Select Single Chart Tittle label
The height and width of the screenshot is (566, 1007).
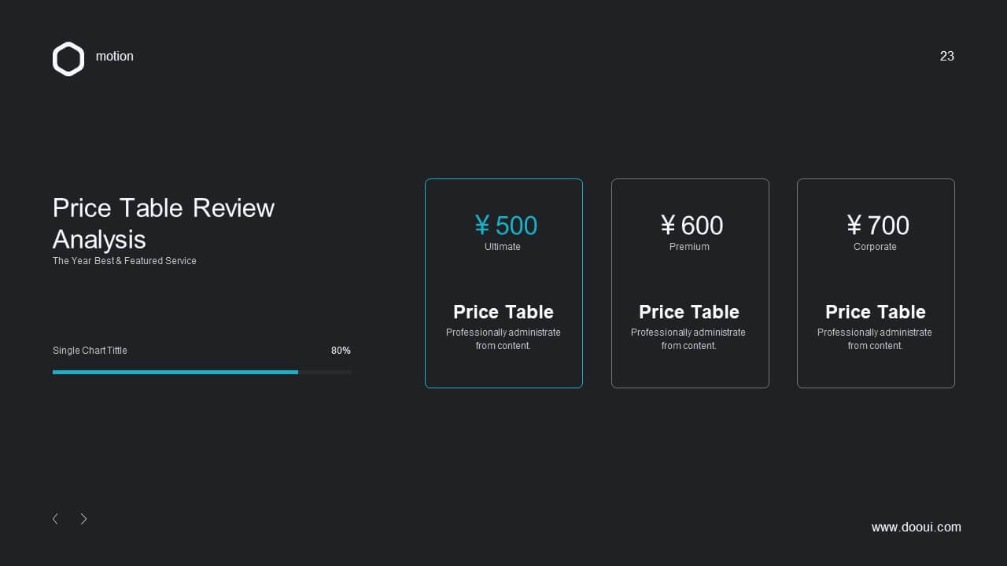[x=90, y=351]
